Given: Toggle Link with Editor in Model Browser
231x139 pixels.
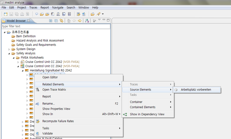Looking at the screenshot, I should (x=61, y=21).
